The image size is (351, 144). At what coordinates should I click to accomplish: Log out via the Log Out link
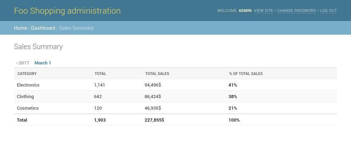click(328, 11)
